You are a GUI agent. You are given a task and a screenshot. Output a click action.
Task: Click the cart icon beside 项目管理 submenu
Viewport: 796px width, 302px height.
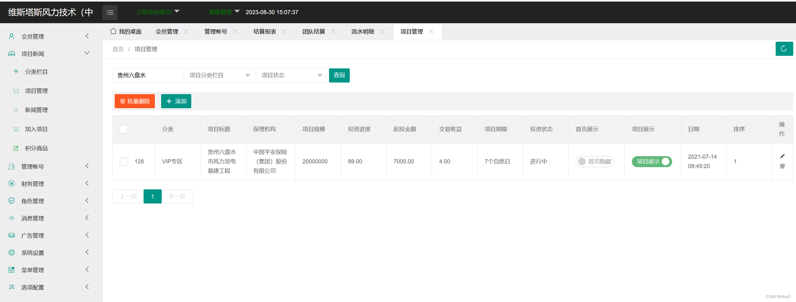point(16,91)
